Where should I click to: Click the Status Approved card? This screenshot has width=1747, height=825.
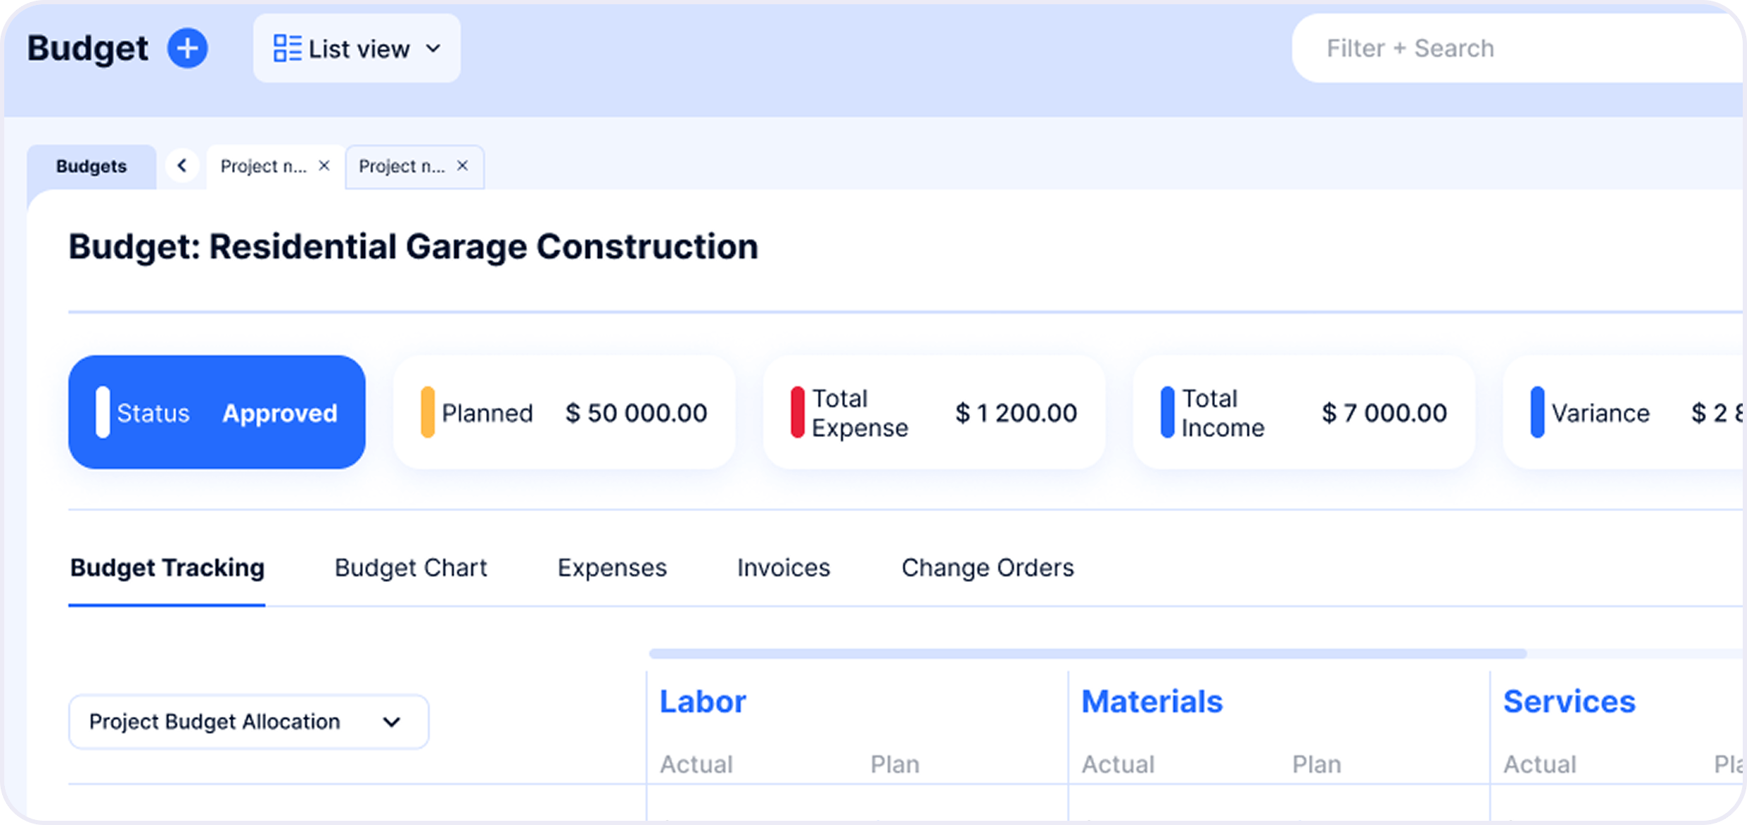coord(217,412)
